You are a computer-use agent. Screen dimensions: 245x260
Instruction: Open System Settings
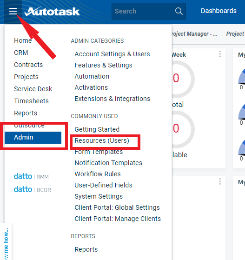[99, 196]
